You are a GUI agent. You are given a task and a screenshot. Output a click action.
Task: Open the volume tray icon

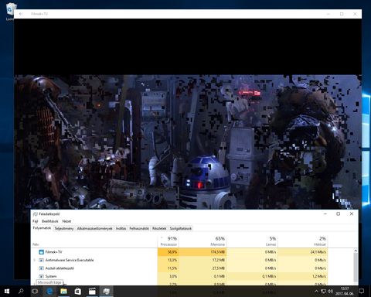coord(330,292)
